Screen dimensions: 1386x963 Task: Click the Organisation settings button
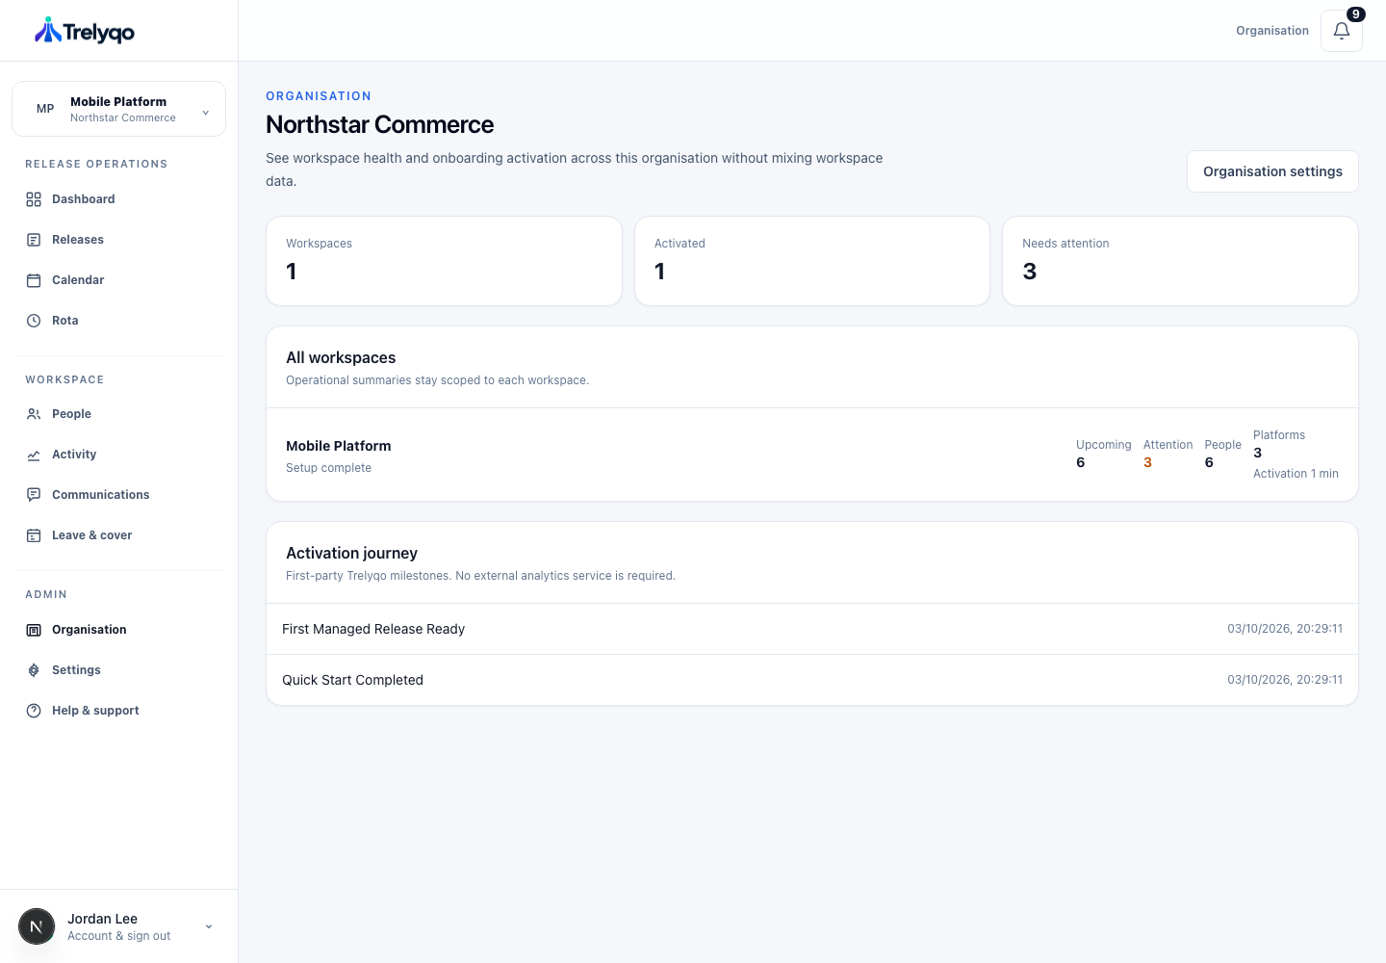pos(1272,171)
